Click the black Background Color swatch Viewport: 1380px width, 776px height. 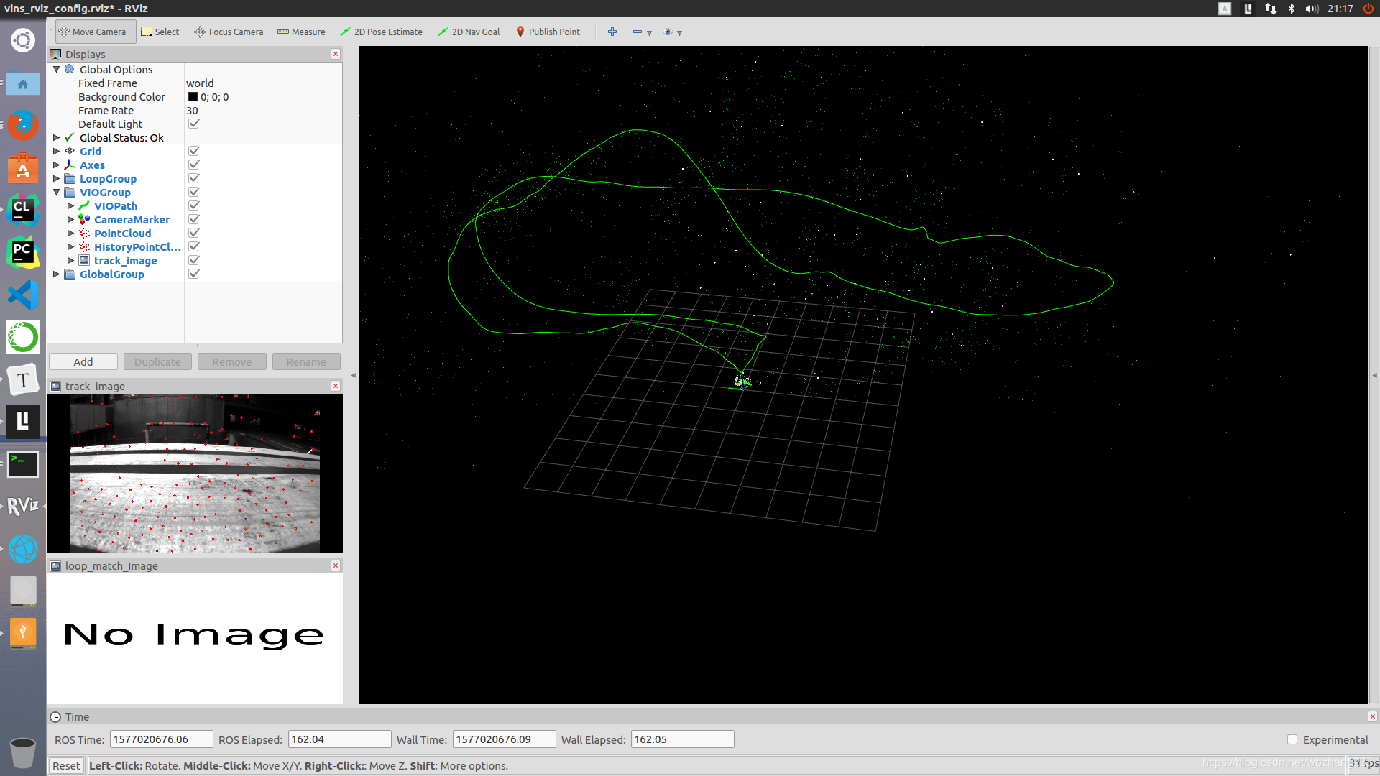[193, 97]
